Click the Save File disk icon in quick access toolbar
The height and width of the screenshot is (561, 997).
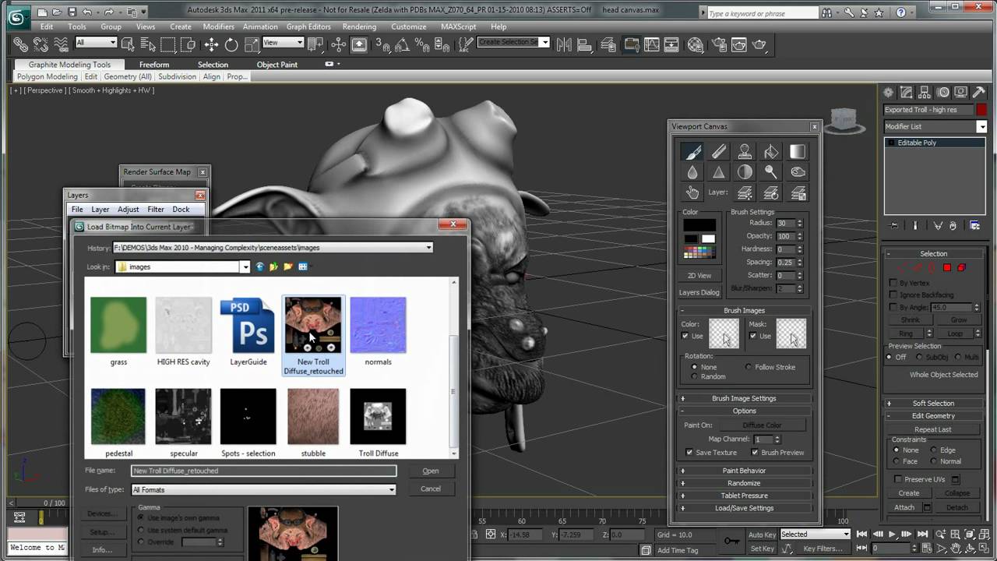[x=72, y=12]
